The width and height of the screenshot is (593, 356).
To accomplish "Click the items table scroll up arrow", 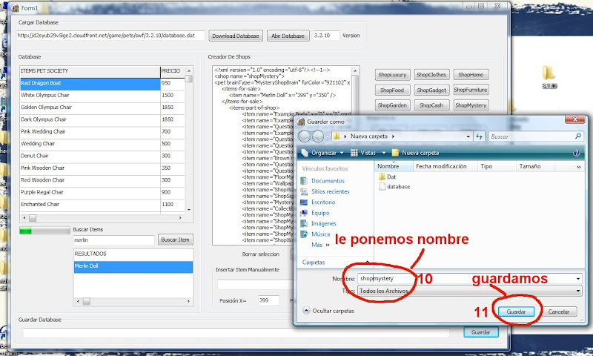I will click(189, 70).
